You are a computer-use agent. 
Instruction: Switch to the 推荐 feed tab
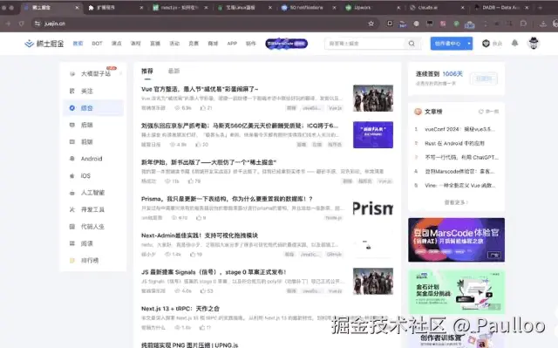(x=147, y=72)
